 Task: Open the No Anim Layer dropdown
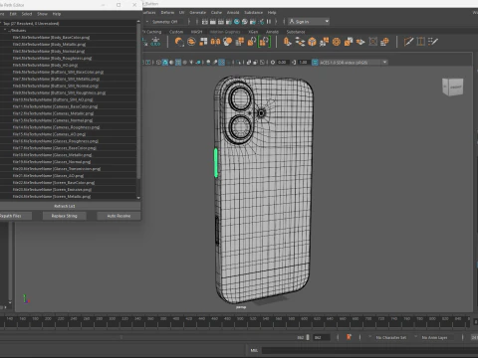click(x=434, y=337)
